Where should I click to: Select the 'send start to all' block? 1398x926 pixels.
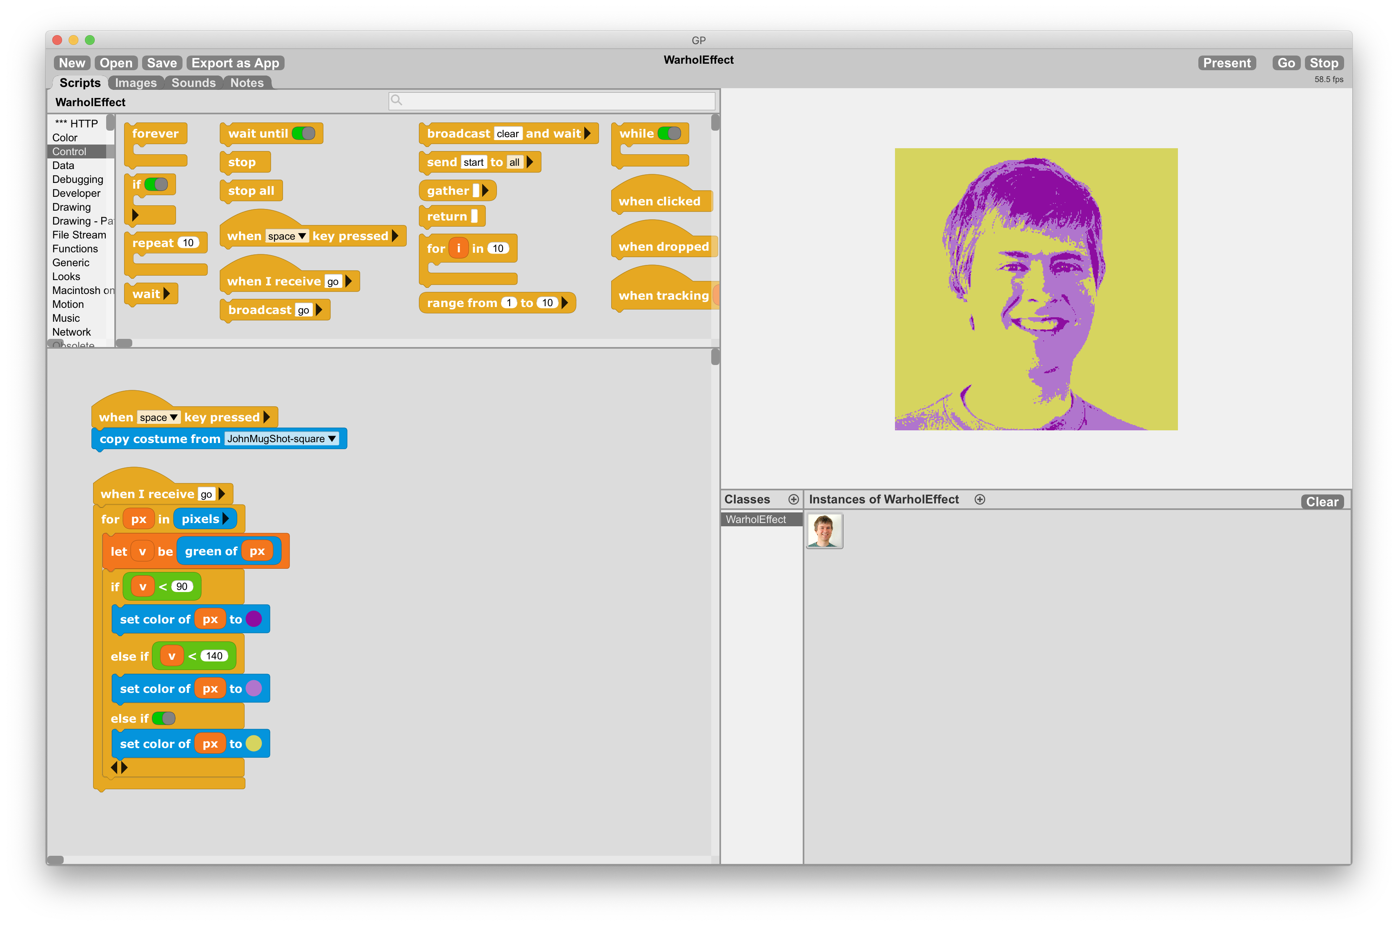[x=480, y=162]
